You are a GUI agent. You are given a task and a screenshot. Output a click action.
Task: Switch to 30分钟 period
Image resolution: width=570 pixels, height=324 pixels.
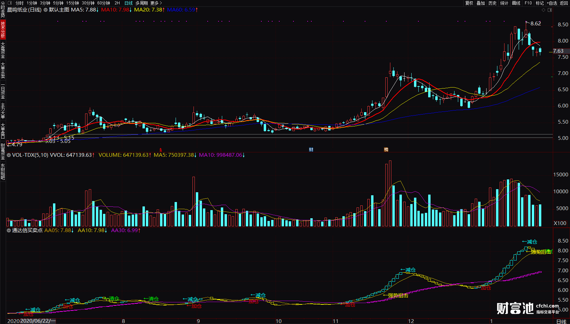[x=88, y=3]
